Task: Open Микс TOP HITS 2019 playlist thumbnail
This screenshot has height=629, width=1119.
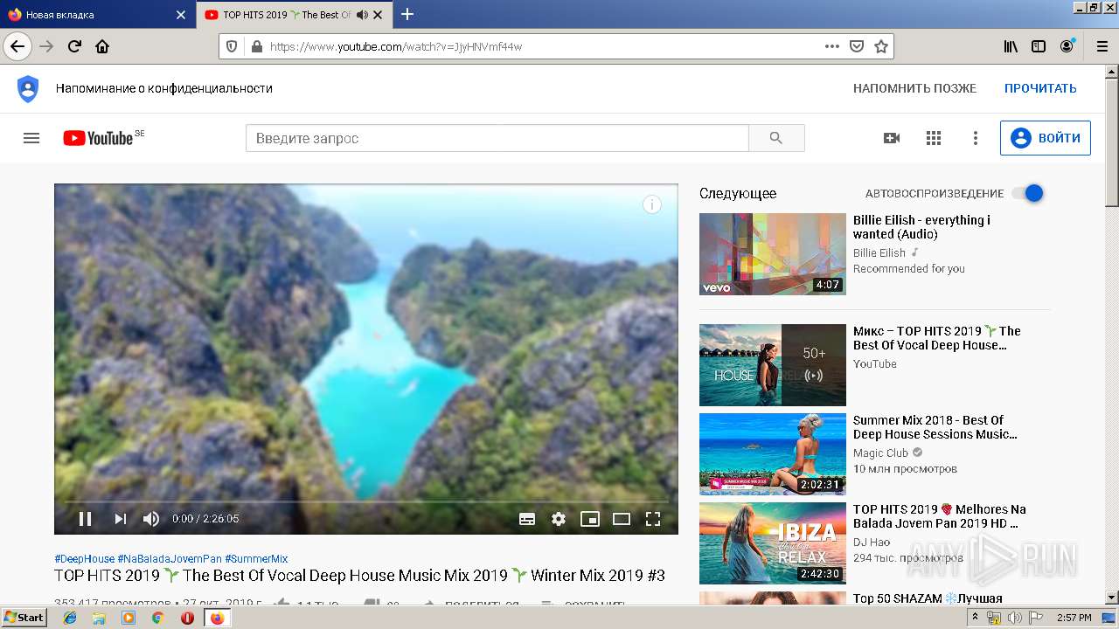Action: (x=773, y=365)
